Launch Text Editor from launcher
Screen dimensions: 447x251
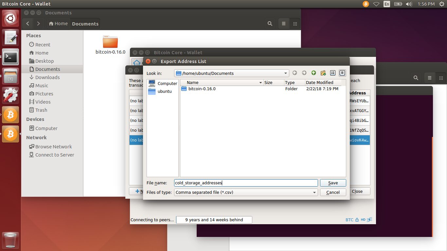click(10, 38)
